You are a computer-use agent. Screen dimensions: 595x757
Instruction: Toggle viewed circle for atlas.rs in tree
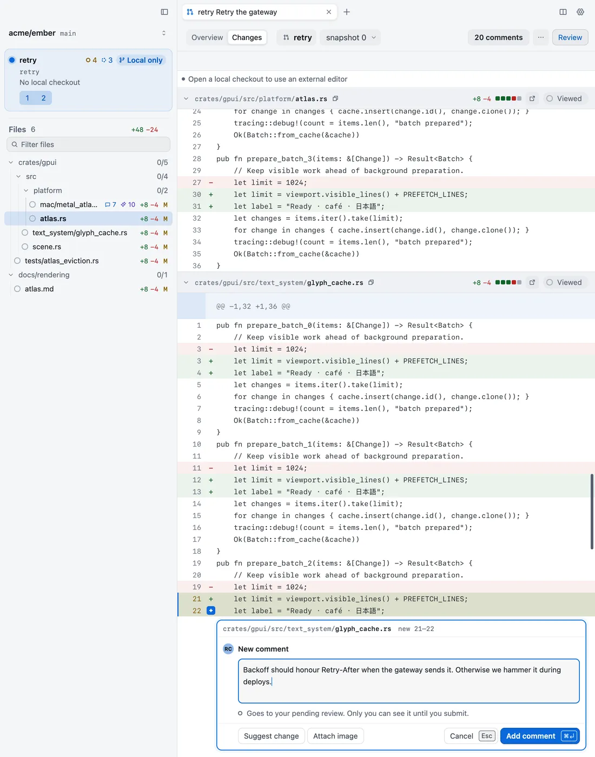(32, 218)
